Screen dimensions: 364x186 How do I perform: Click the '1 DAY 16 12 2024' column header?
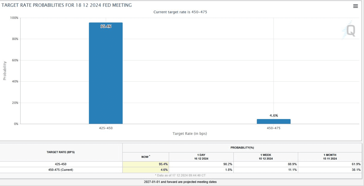(201, 157)
